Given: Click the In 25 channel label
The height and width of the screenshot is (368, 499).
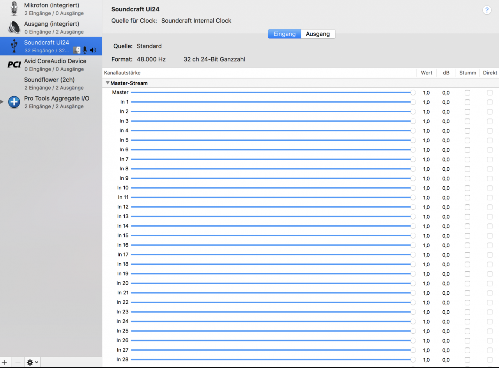Looking at the screenshot, I should pos(122,331).
